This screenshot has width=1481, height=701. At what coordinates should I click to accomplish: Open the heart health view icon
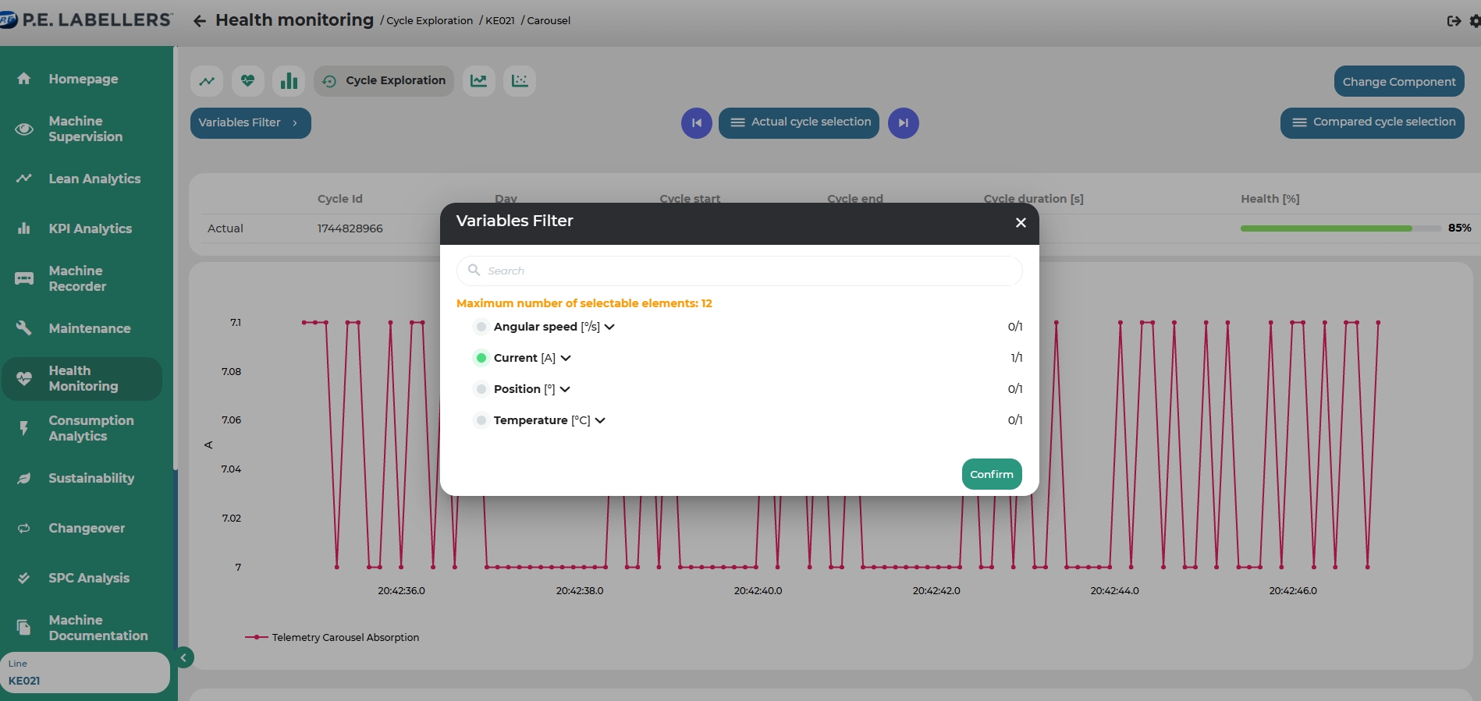248,81
